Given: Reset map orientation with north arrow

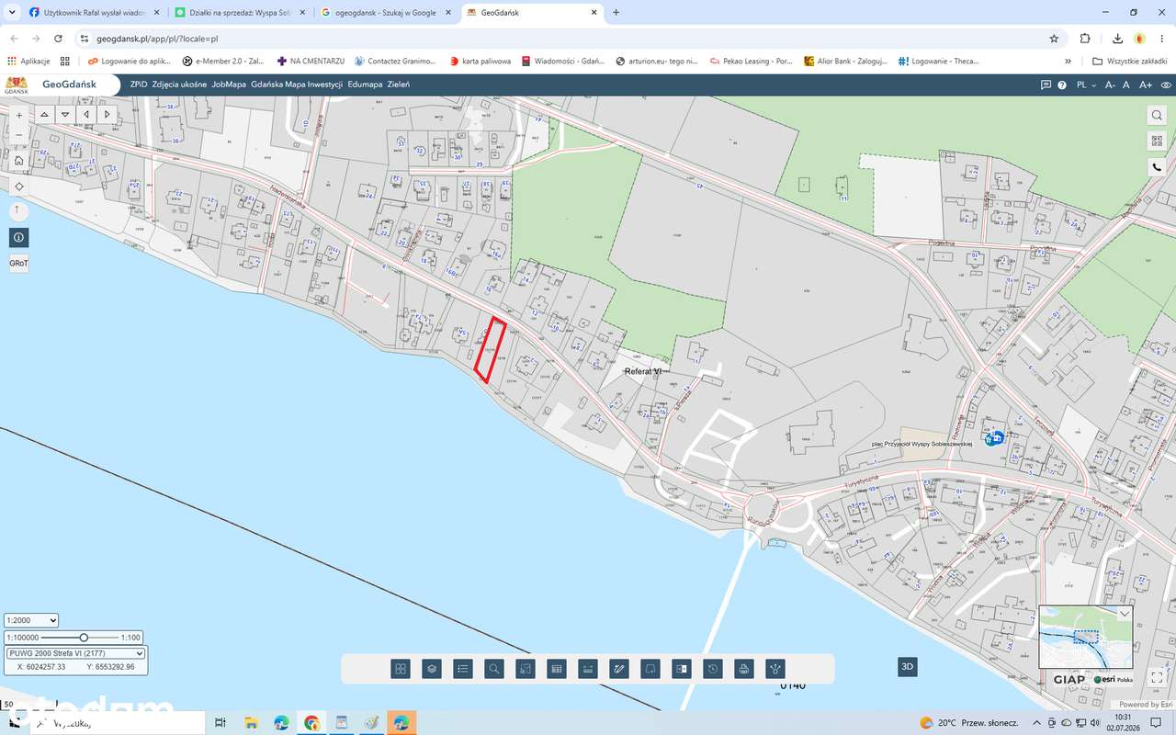Looking at the screenshot, I should pos(17,210).
